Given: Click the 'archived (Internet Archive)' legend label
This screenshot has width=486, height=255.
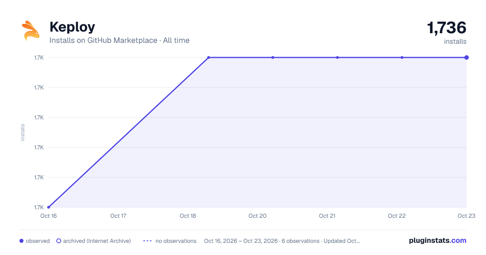Looking at the screenshot, I should point(97,241).
